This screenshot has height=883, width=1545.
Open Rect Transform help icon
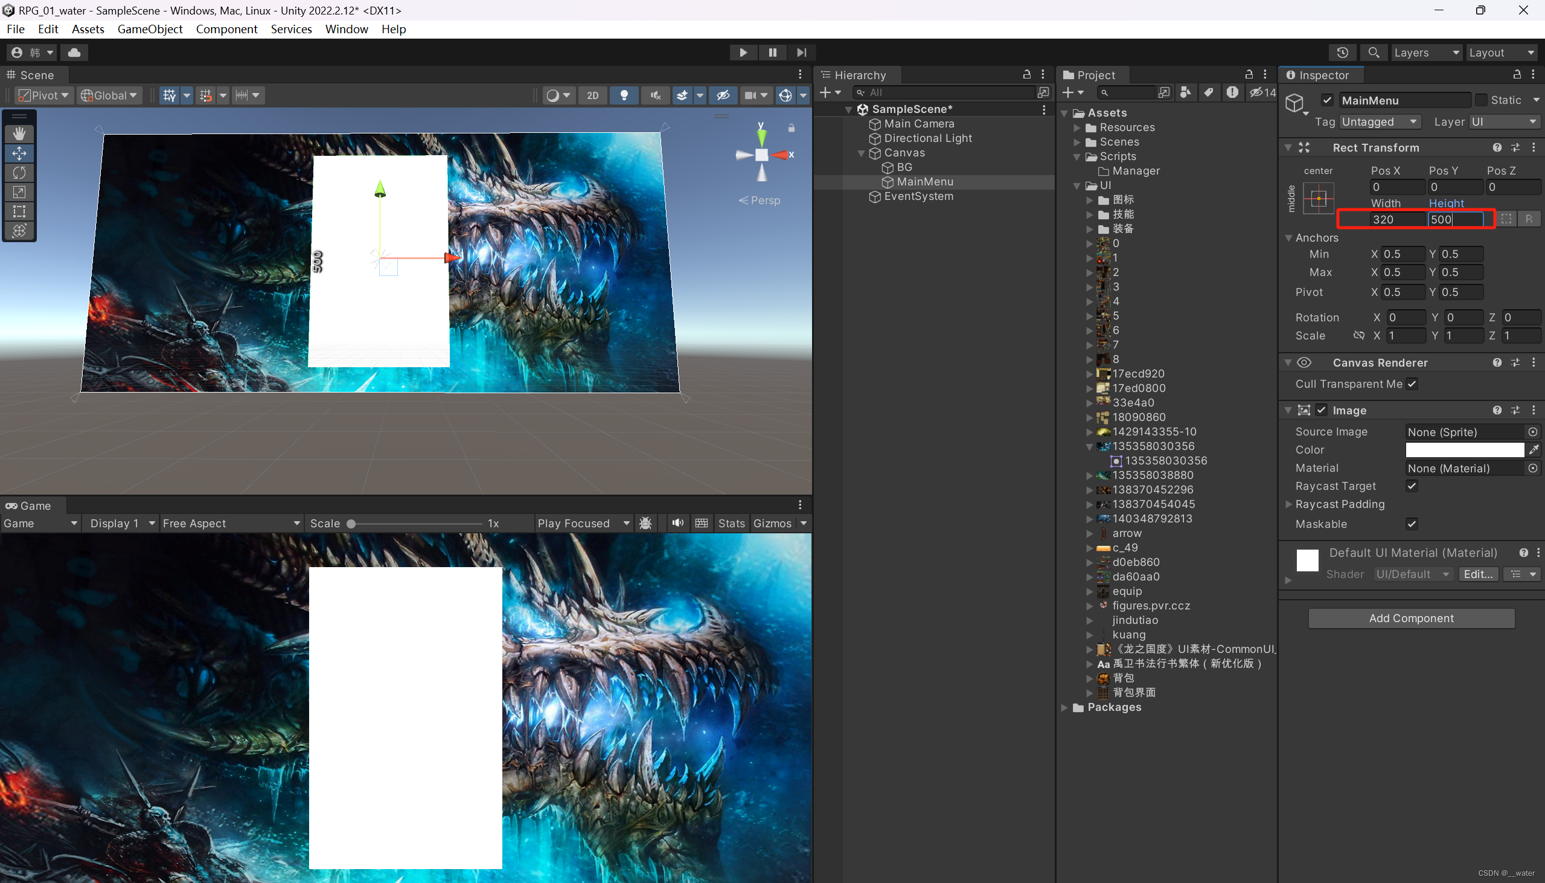pyautogui.click(x=1497, y=147)
